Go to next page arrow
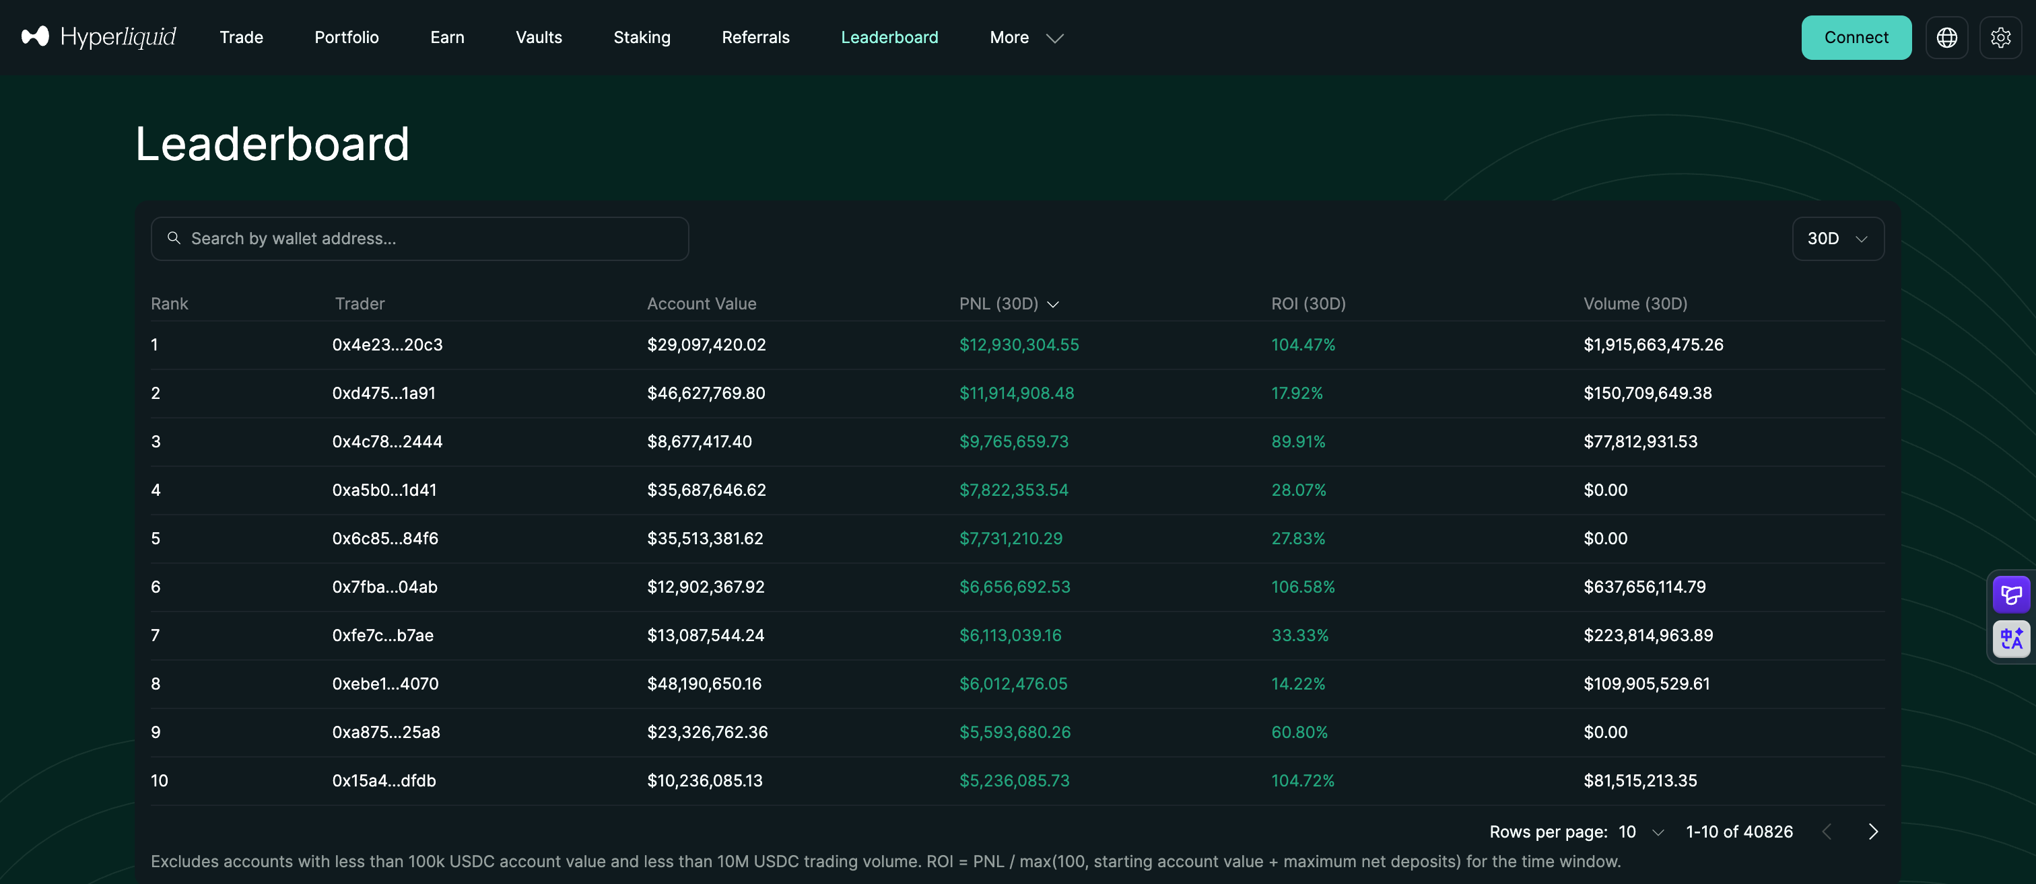2036x884 pixels. click(1872, 831)
